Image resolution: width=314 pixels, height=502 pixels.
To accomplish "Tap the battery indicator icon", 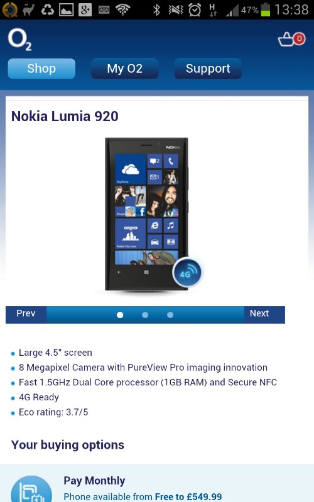I will pos(265,9).
